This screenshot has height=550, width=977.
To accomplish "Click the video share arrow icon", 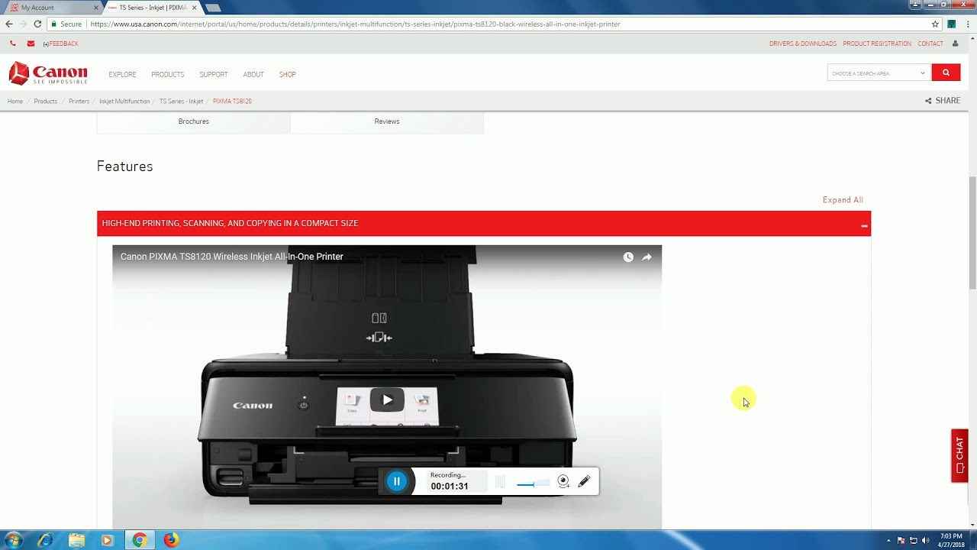I will (x=646, y=257).
